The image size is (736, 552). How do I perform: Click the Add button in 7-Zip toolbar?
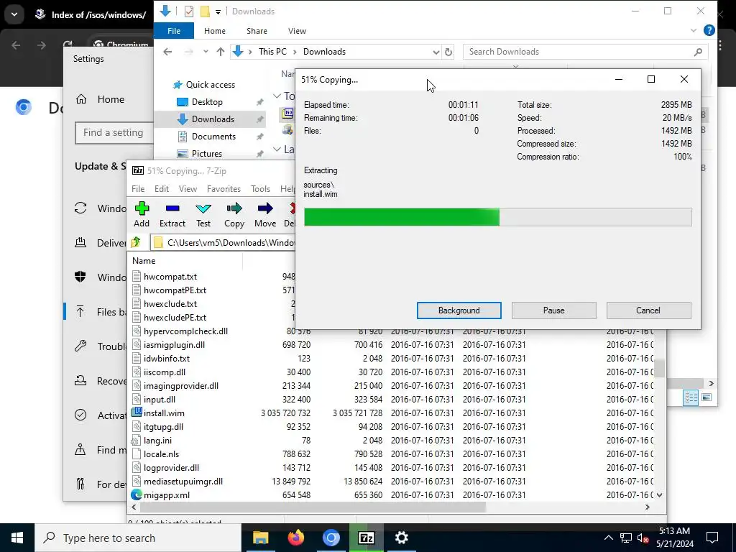pos(142,214)
